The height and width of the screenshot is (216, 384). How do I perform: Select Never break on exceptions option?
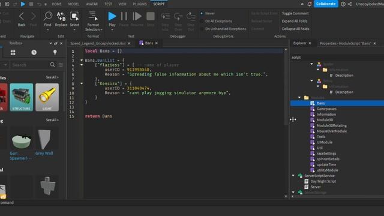[202, 13]
